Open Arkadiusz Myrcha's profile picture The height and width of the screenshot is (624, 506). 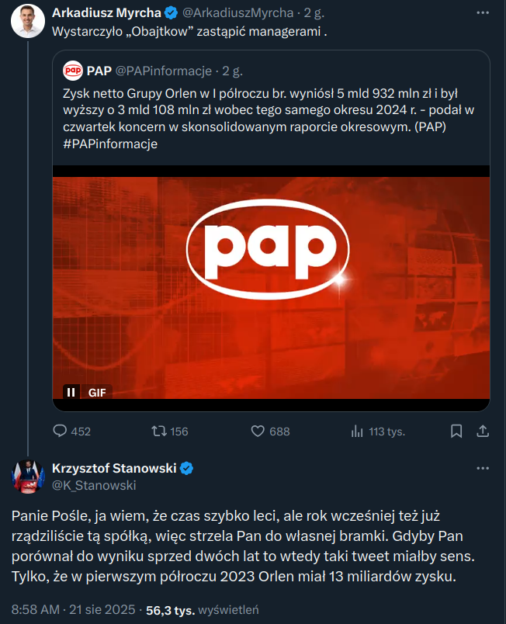click(x=28, y=20)
